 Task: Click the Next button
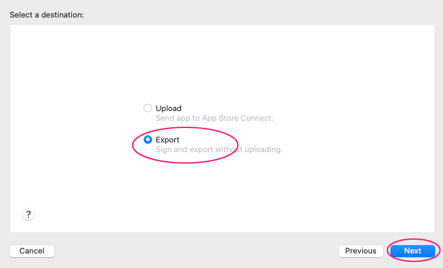tap(412, 250)
